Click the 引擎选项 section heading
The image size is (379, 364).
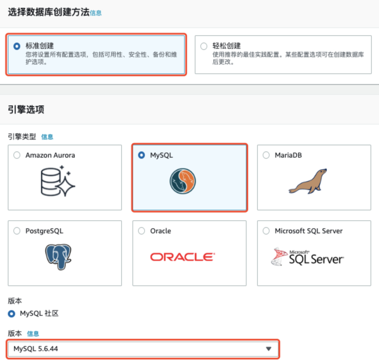pos(26,110)
